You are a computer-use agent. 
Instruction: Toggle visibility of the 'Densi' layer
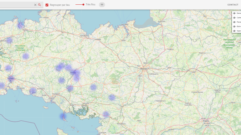tap(234, 13)
